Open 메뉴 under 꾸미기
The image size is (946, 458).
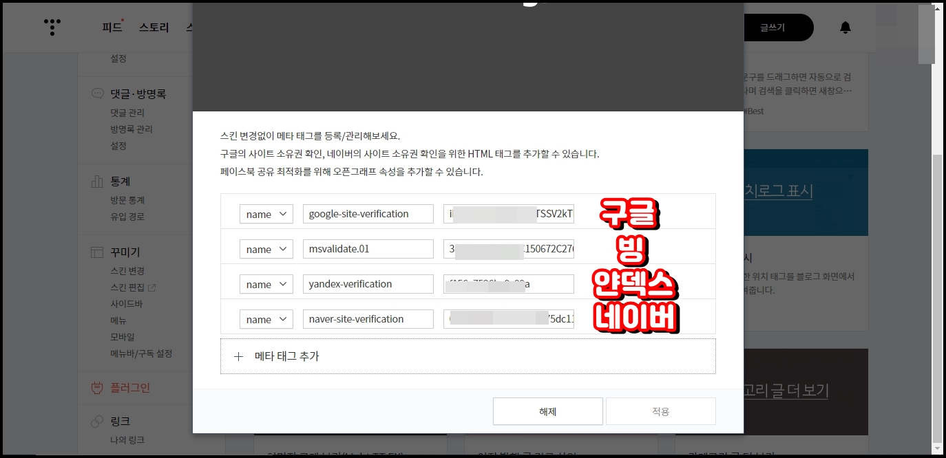pos(118,320)
